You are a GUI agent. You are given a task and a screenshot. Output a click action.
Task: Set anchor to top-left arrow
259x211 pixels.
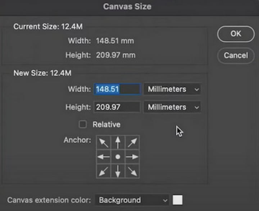(x=104, y=143)
